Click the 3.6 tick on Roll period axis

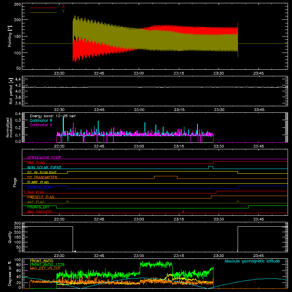pyautogui.click(x=18, y=103)
